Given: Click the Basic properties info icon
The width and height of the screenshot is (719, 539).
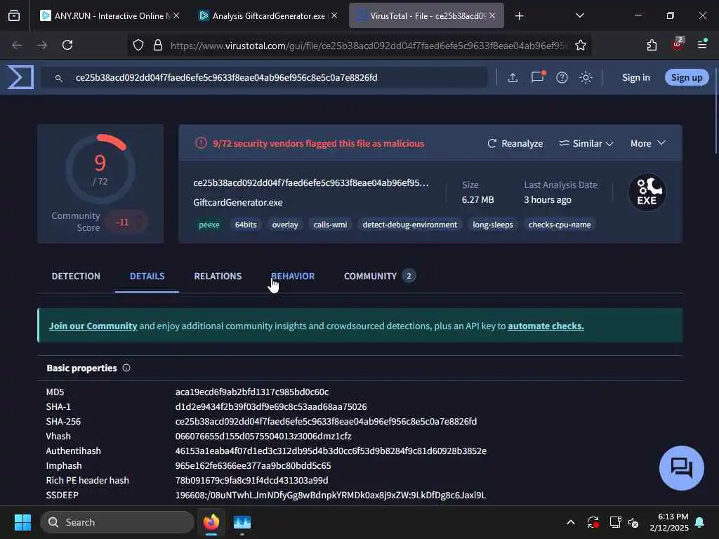Looking at the screenshot, I should point(126,368).
